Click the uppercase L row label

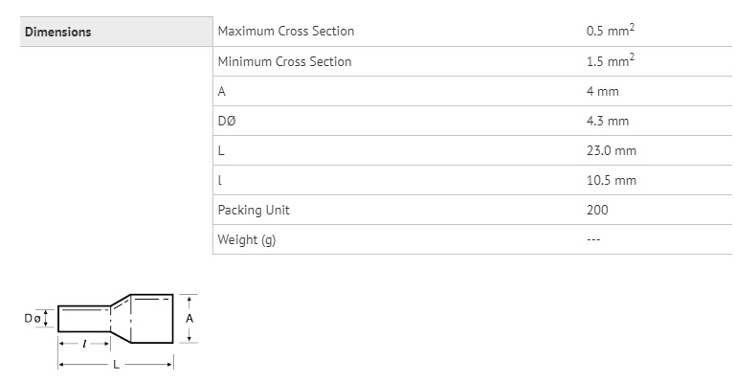(x=221, y=150)
